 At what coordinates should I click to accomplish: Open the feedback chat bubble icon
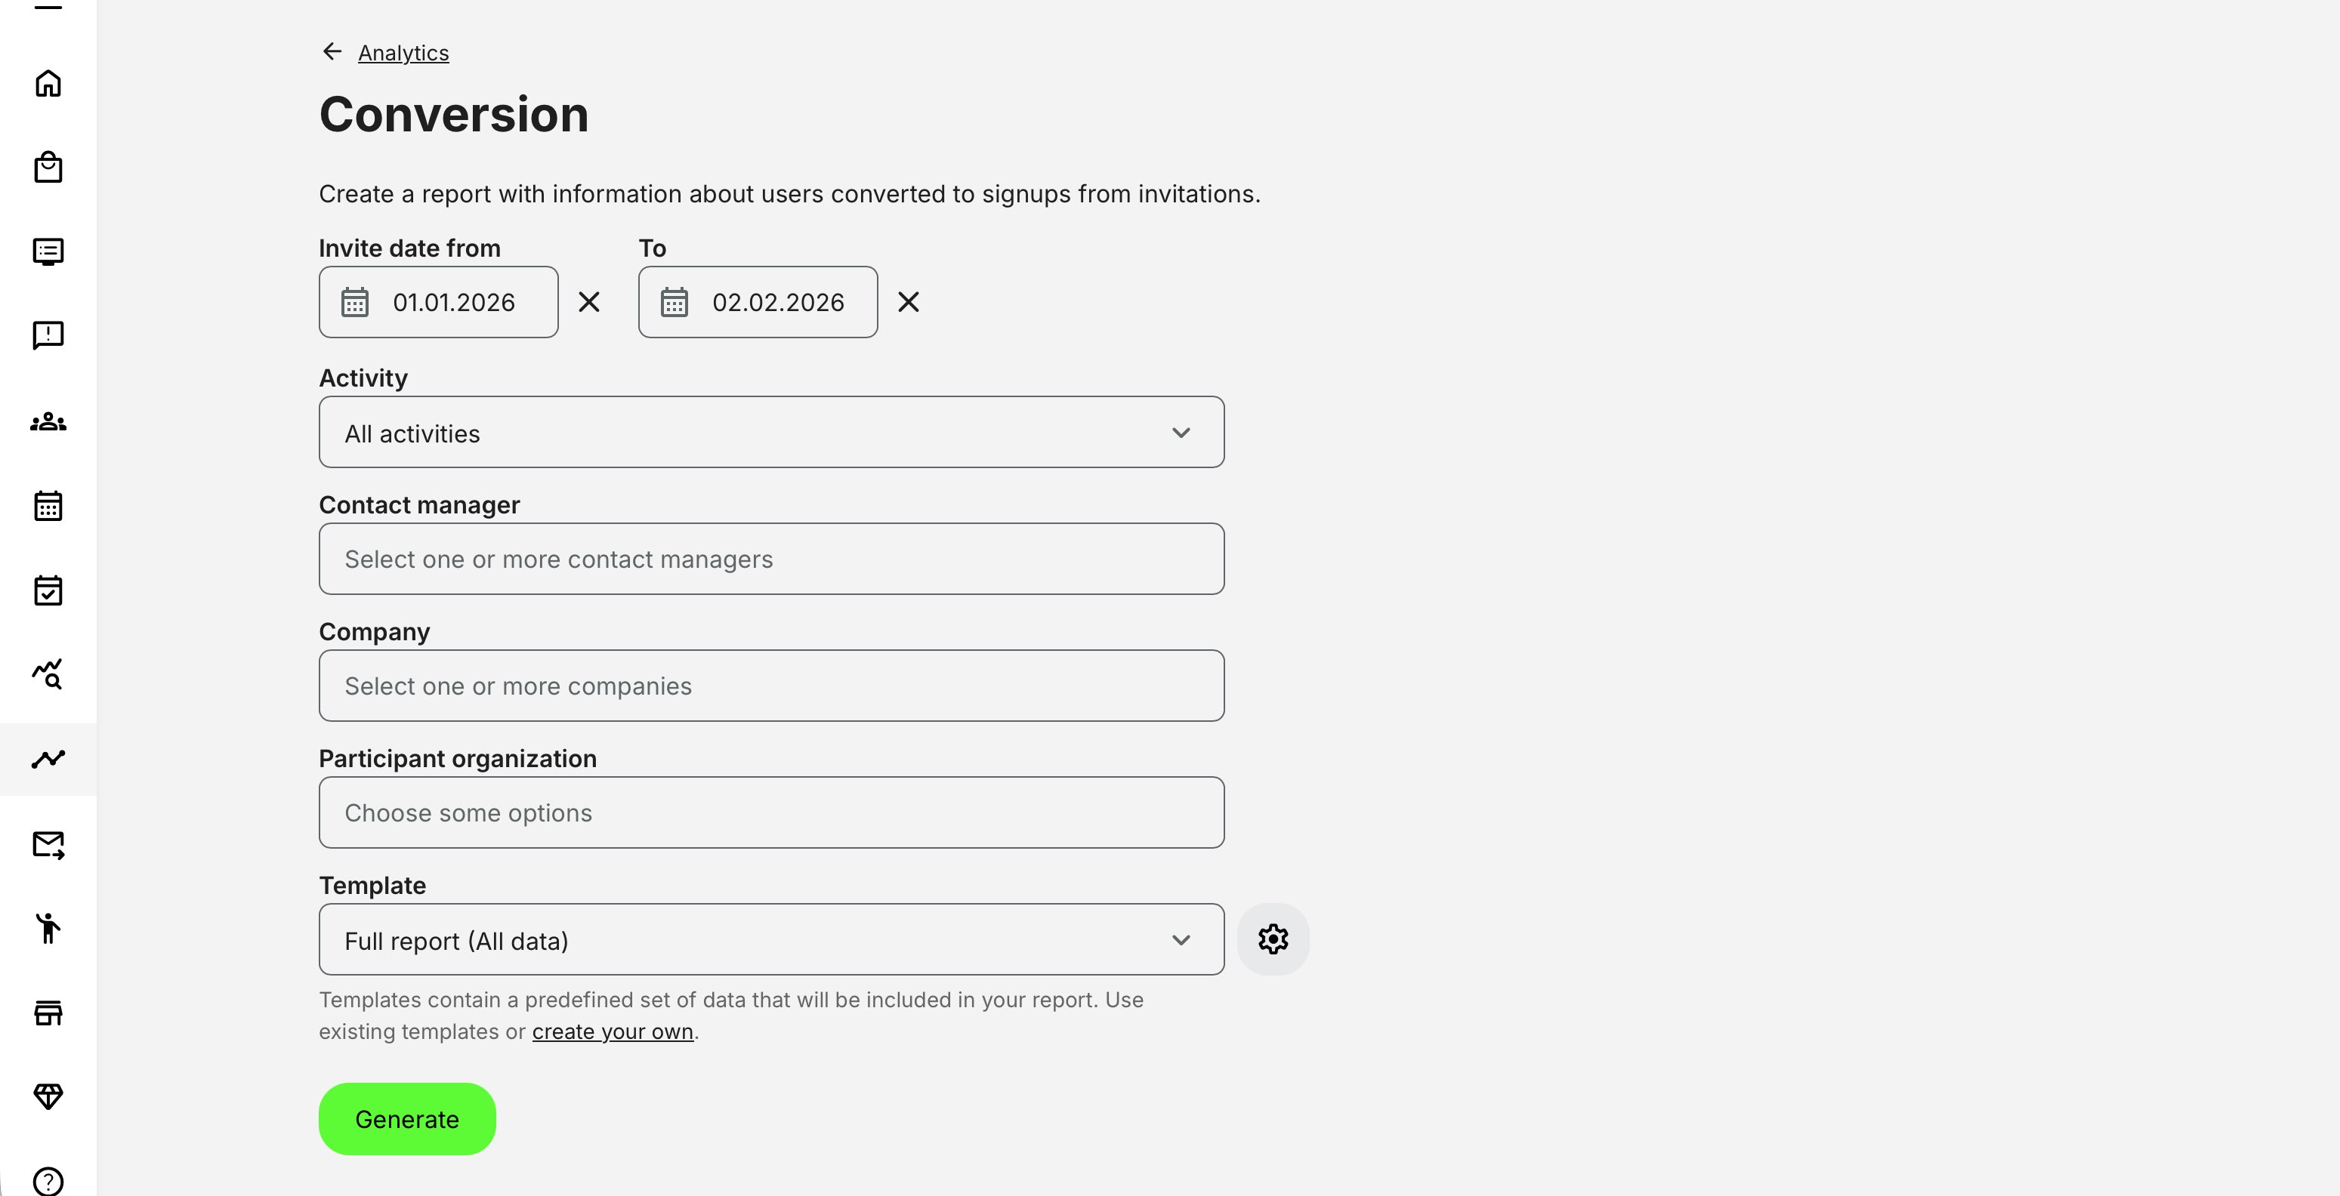point(48,335)
